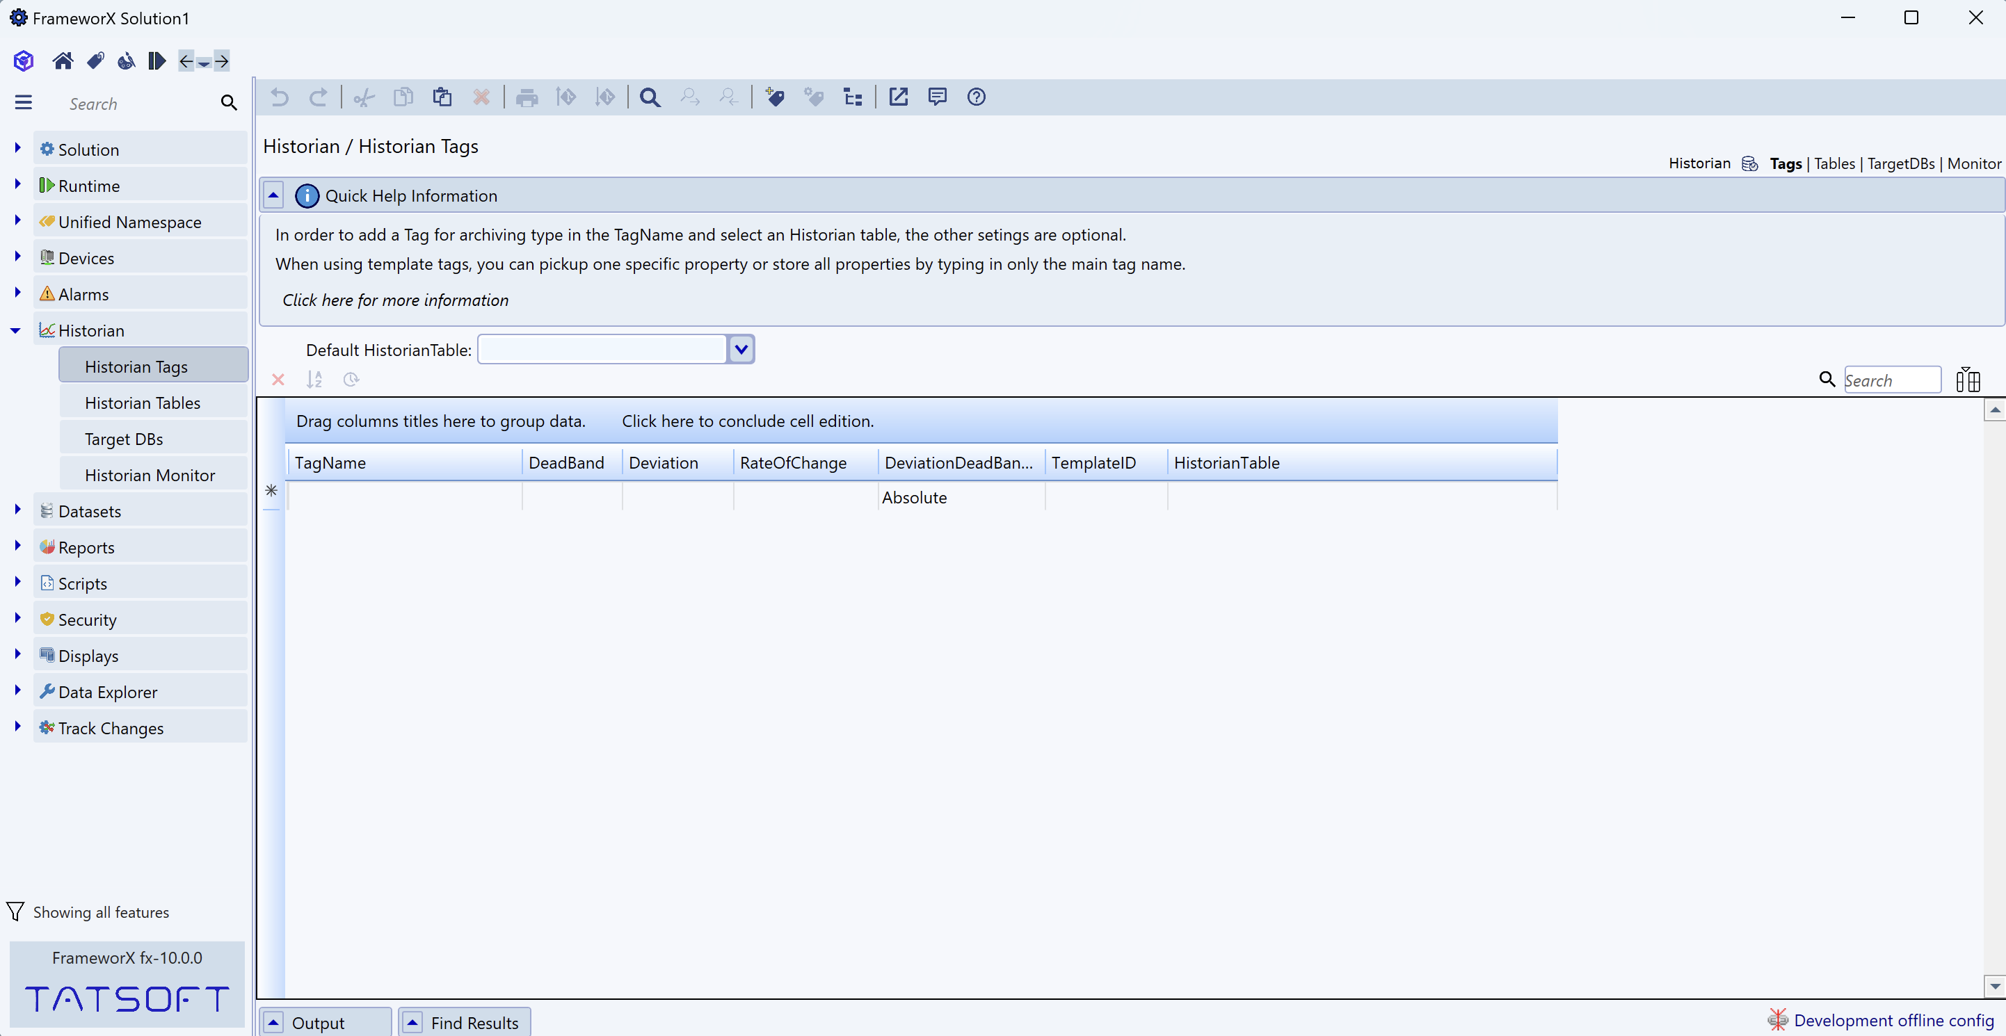Click the open in new window icon
The image size is (2006, 1036).
pyautogui.click(x=899, y=97)
